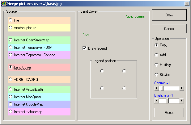Set legend position to bottom-right

coord(124,88)
